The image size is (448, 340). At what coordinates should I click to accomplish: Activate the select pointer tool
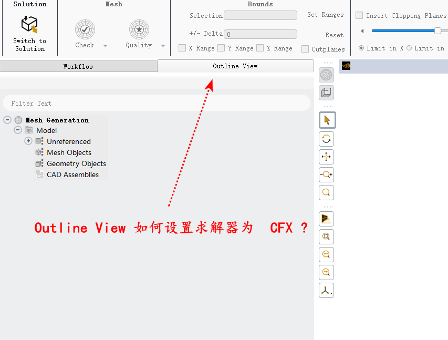327,120
